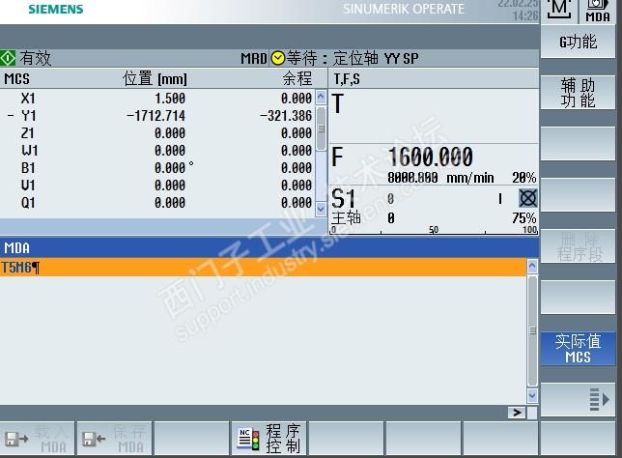Click the MDA editor scroll down arrow
Viewport: 622px width, 458px height.
[x=532, y=395]
